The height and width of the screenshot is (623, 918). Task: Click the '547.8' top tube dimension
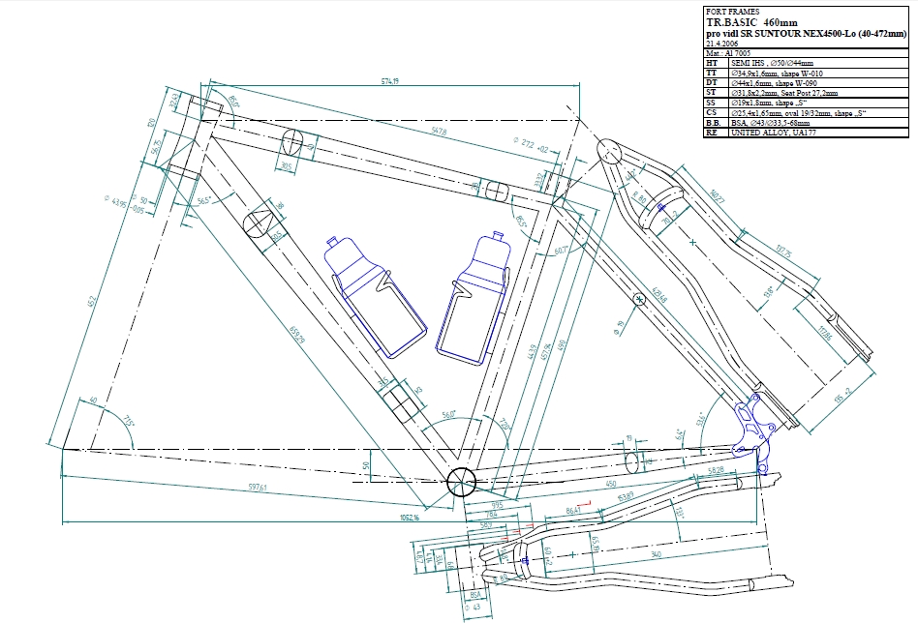[439, 133]
